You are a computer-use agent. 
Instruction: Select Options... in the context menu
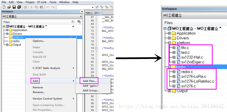pos(39,41)
